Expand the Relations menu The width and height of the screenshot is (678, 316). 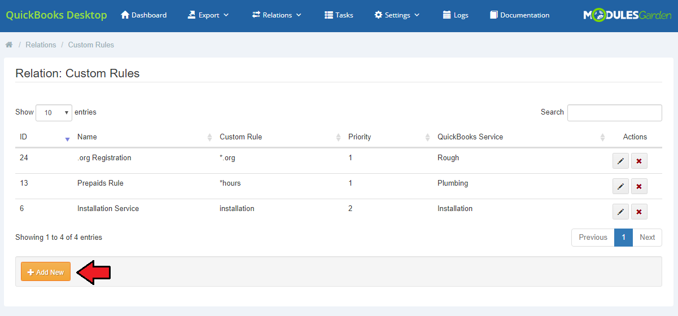[277, 15]
